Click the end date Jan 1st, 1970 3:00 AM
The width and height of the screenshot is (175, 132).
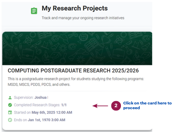click(x=47, y=120)
